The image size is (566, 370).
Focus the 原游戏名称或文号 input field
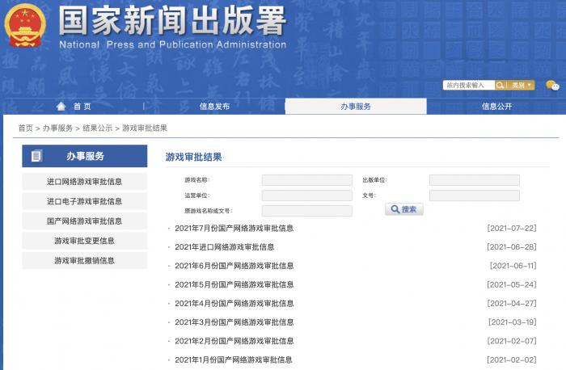(306, 211)
